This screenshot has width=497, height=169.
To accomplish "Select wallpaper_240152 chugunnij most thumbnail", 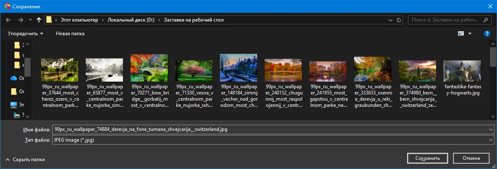I will pos(283,70).
